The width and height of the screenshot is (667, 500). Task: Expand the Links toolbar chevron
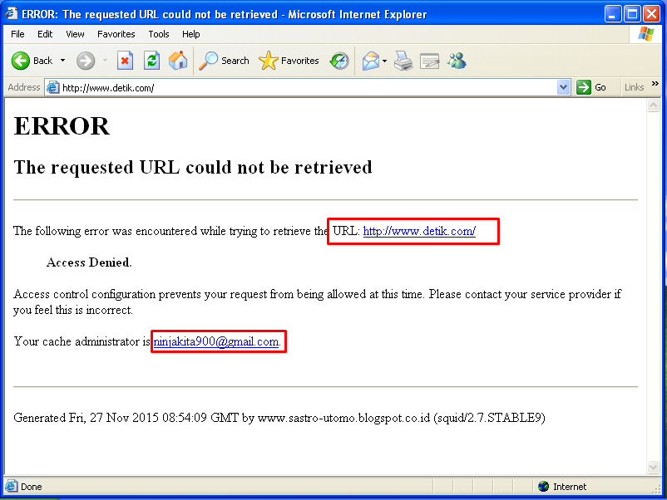point(655,83)
